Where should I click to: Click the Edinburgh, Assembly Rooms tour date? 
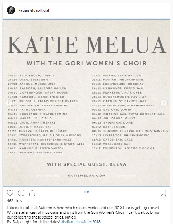pyautogui.click(x=123, y=148)
